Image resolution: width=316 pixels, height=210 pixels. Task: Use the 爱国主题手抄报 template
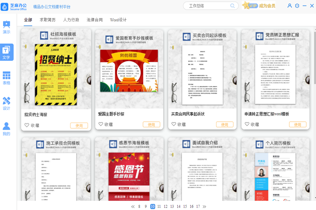(x=151, y=125)
